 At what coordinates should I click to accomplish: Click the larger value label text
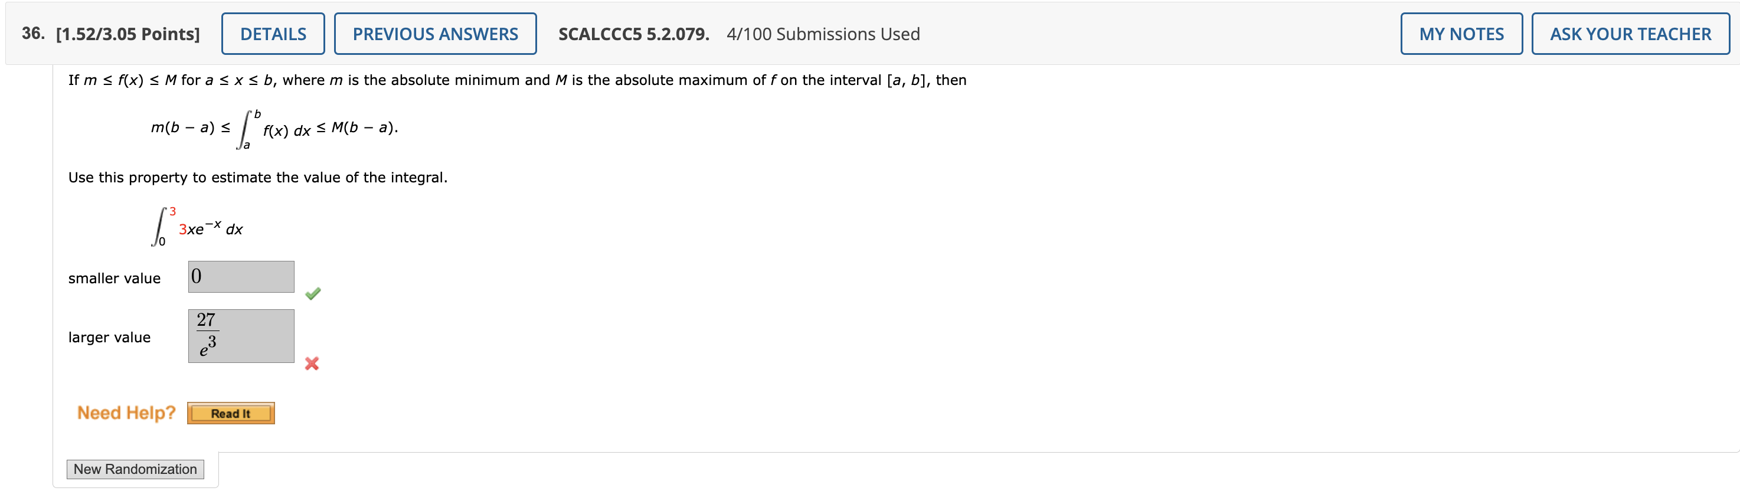coord(110,337)
